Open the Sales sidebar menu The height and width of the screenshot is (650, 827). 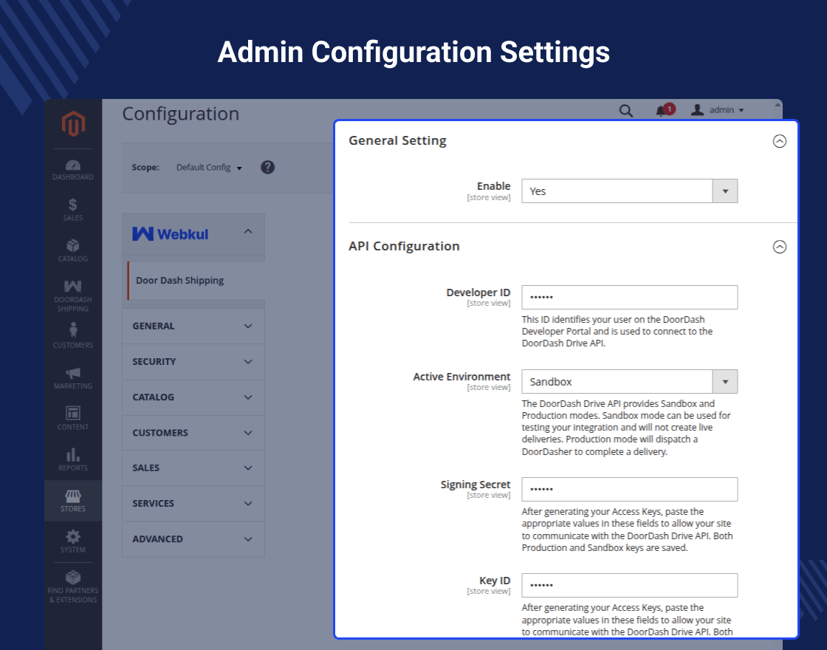[73, 210]
